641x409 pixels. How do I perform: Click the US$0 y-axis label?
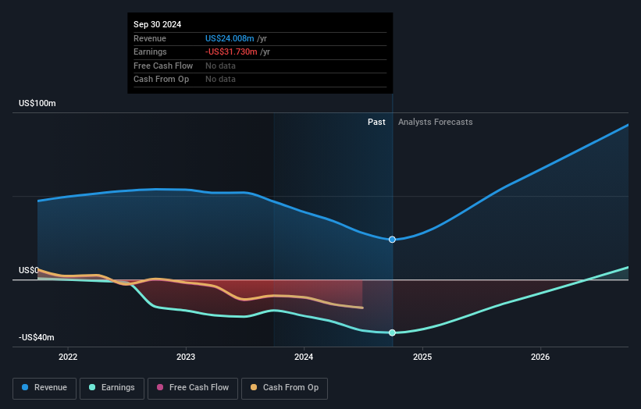tap(29, 270)
